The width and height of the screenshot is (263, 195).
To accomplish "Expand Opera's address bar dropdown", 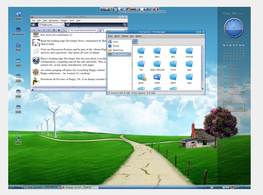I will (98, 30).
